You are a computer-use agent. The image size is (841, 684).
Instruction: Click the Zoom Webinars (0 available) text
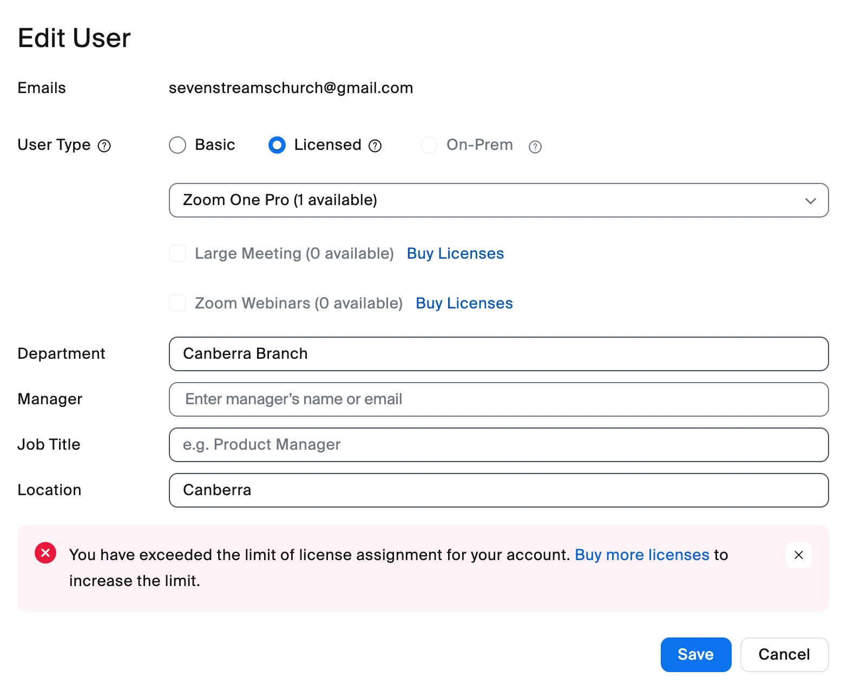coord(299,303)
